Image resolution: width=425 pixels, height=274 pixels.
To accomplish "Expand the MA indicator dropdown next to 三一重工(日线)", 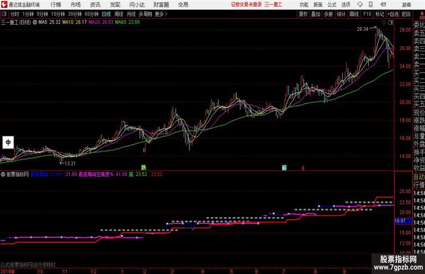I will point(35,23).
